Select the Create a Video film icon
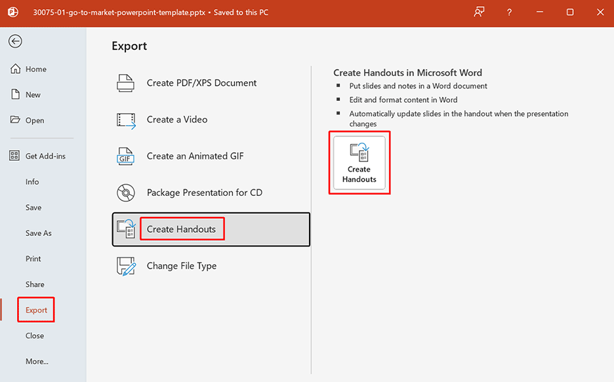The height and width of the screenshot is (382, 614). 125,120
